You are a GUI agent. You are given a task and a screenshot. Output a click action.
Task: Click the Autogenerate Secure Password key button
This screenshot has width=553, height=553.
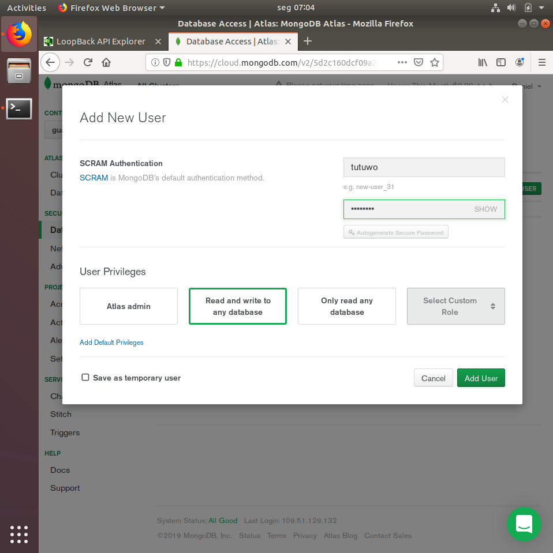(396, 232)
